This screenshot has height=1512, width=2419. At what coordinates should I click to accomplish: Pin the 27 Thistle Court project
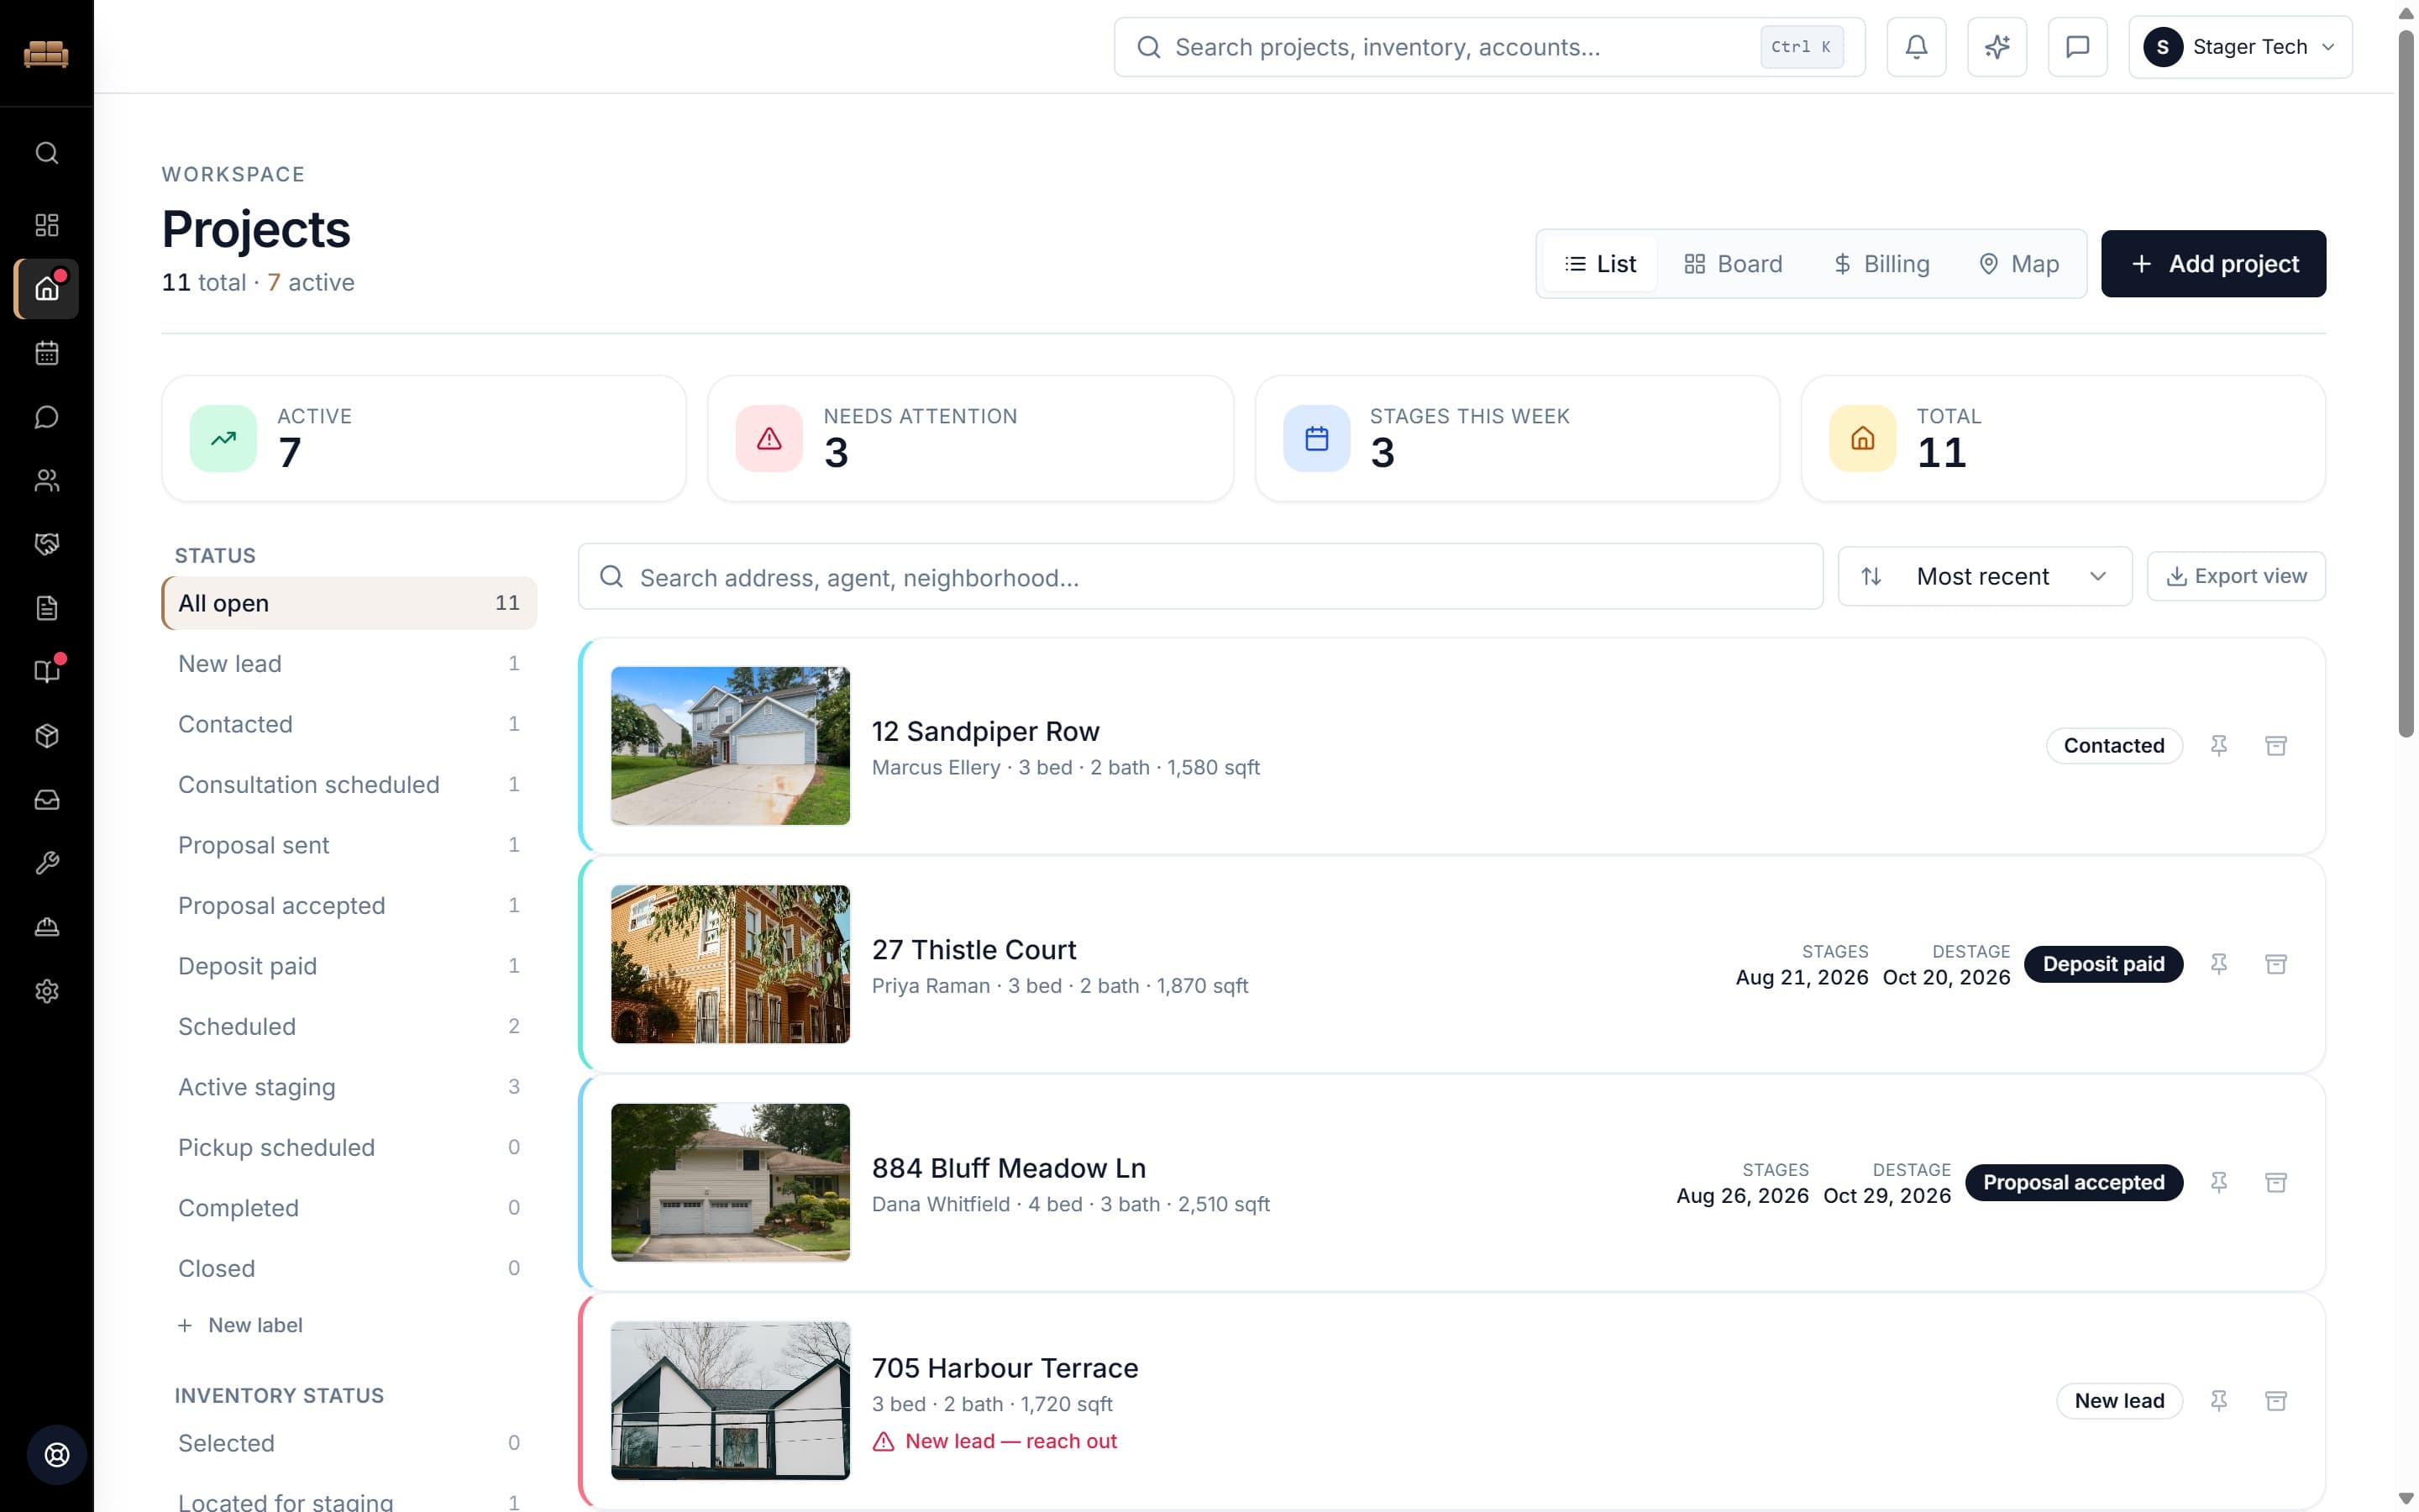pos(2218,964)
